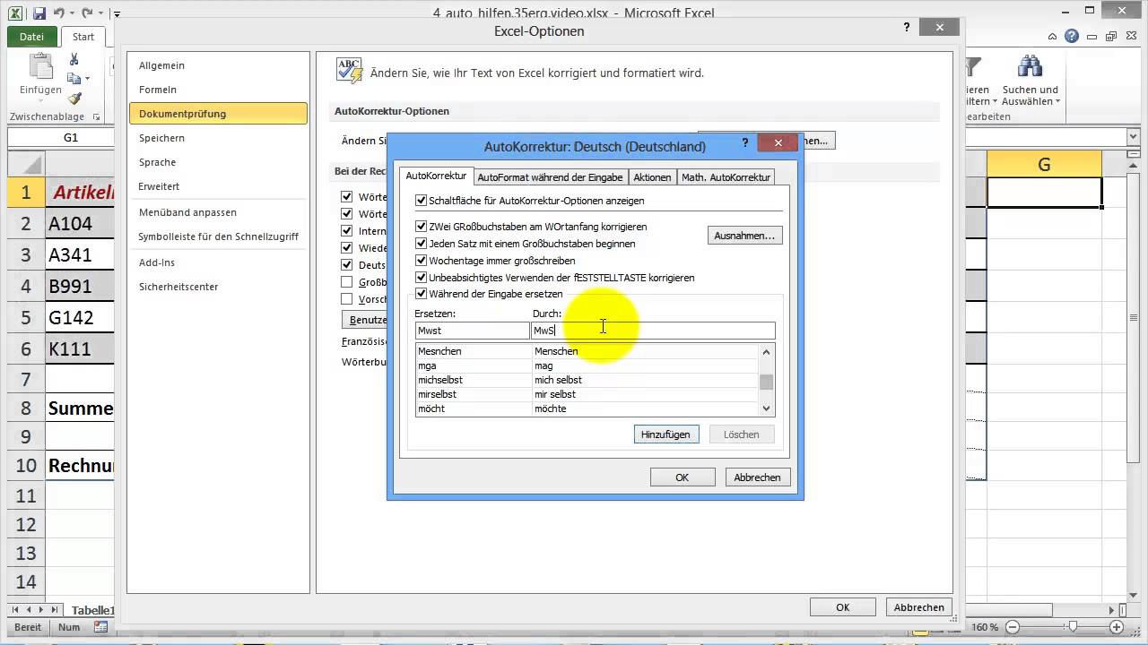The height and width of the screenshot is (645, 1148).
Task: Click the Ersetzen input field containing Mwst
Action: click(x=473, y=331)
